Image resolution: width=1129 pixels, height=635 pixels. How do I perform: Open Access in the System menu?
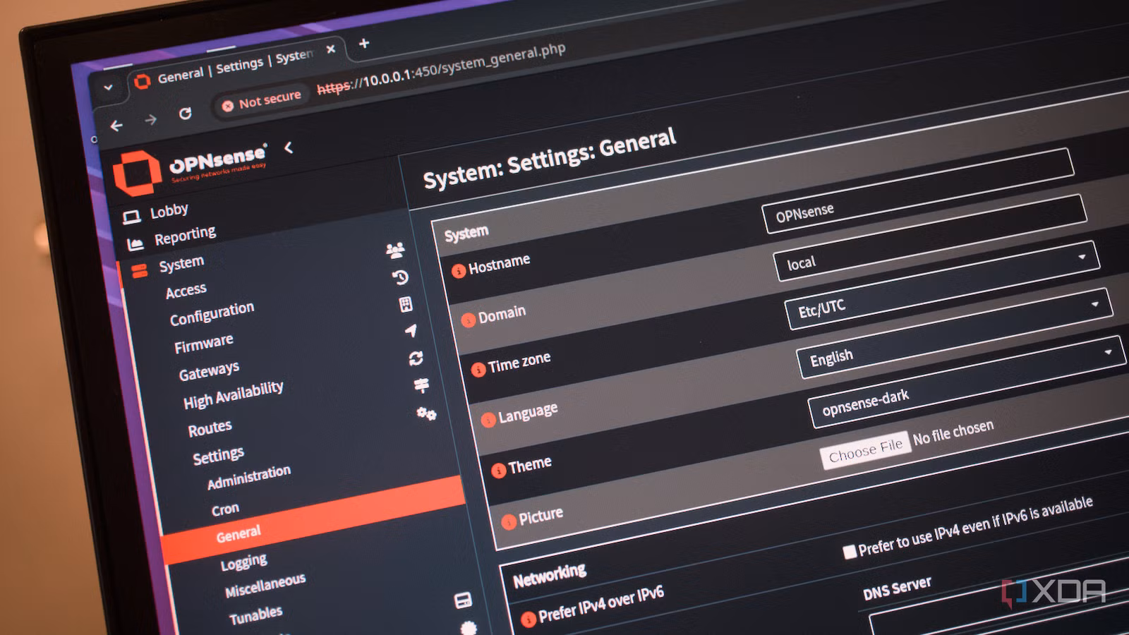pyautogui.click(x=186, y=291)
